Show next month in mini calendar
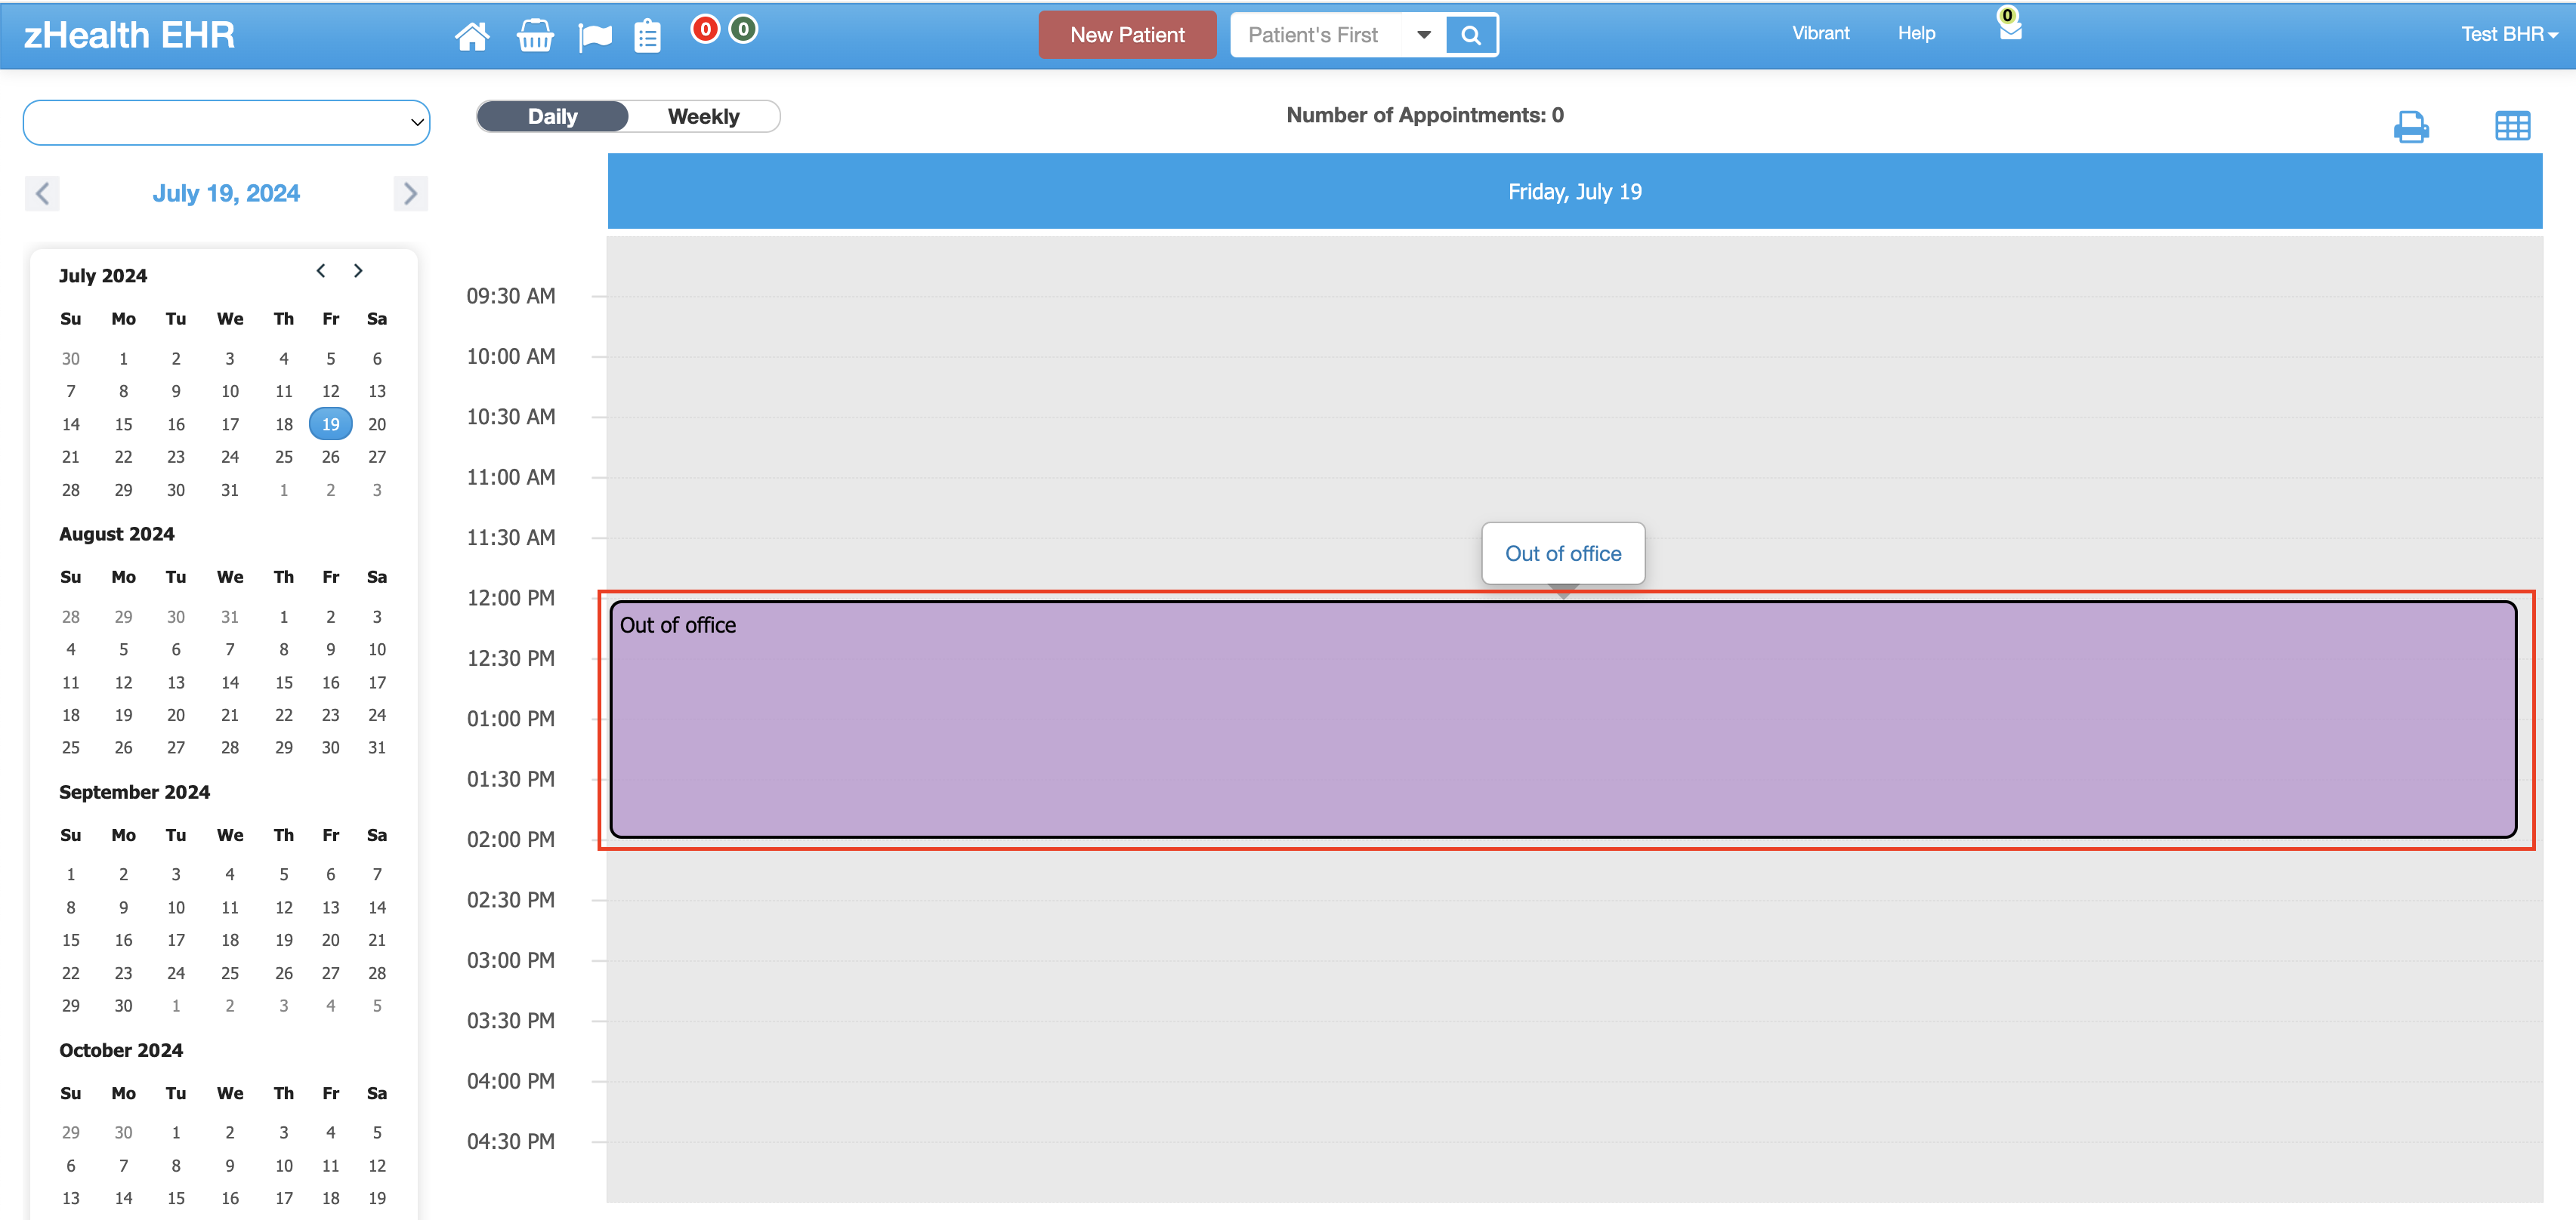The image size is (2576, 1220). (358, 271)
